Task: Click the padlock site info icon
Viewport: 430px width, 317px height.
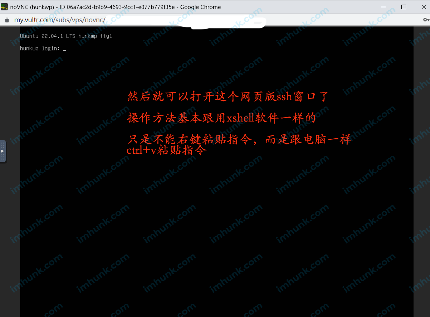Action: [x=6, y=20]
